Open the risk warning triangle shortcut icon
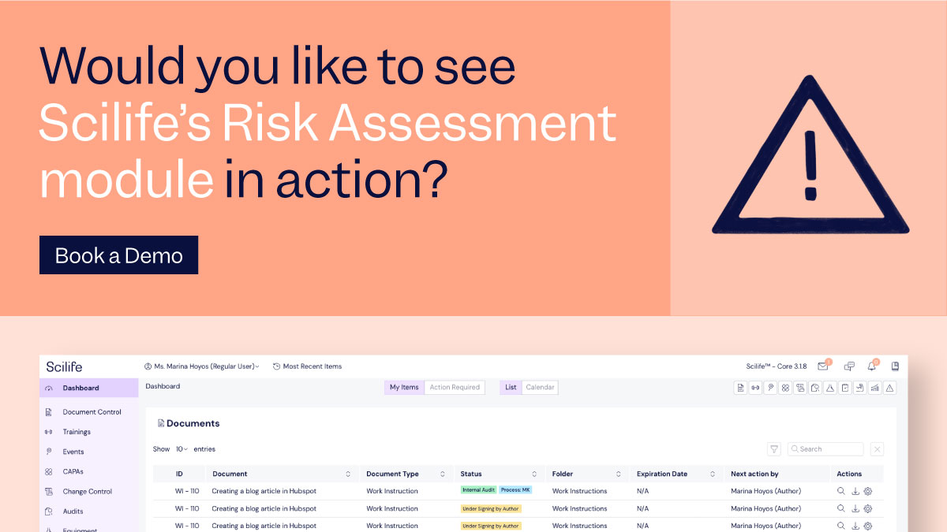Viewport: 947px width, 532px height. tap(890, 387)
